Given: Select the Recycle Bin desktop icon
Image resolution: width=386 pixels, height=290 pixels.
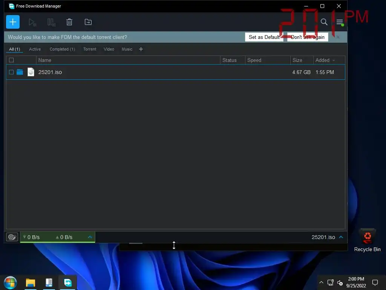Looking at the screenshot, I should tap(367, 241).
